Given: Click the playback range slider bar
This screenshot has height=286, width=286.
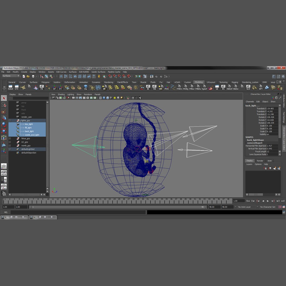Looking at the screenshot, I should [118, 207].
